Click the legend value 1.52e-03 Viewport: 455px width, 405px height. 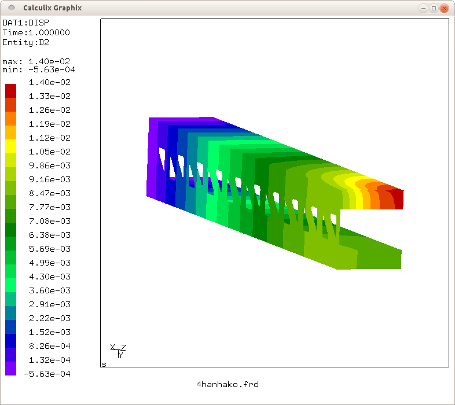(50, 332)
